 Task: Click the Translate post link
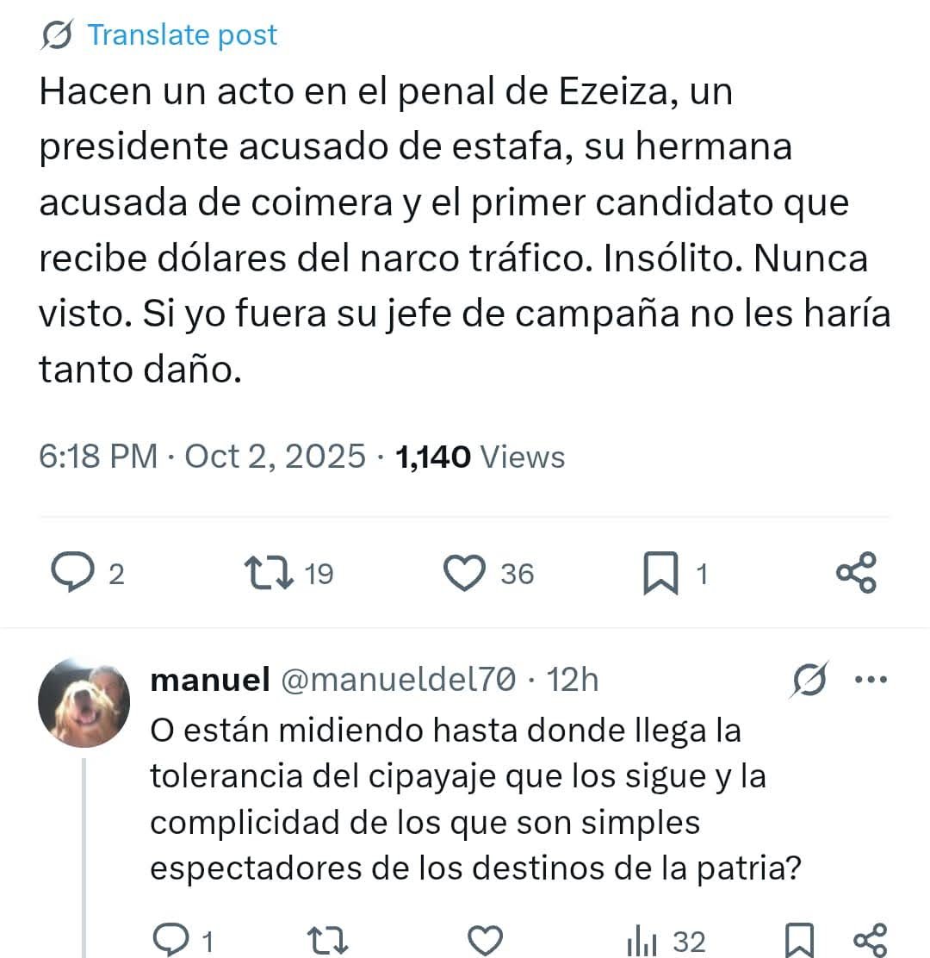(182, 35)
